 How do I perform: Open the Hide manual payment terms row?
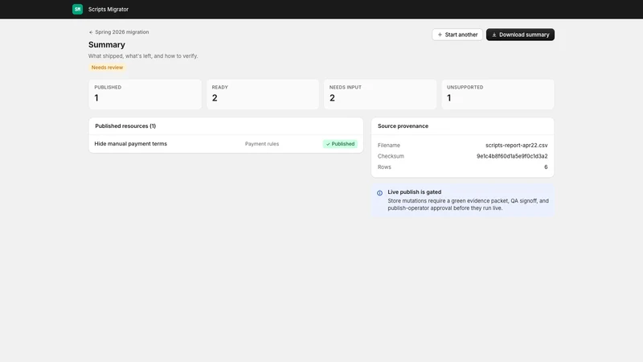click(x=226, y=144)
